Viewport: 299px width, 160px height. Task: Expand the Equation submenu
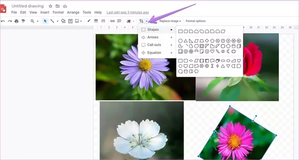[x=157, y=53]
